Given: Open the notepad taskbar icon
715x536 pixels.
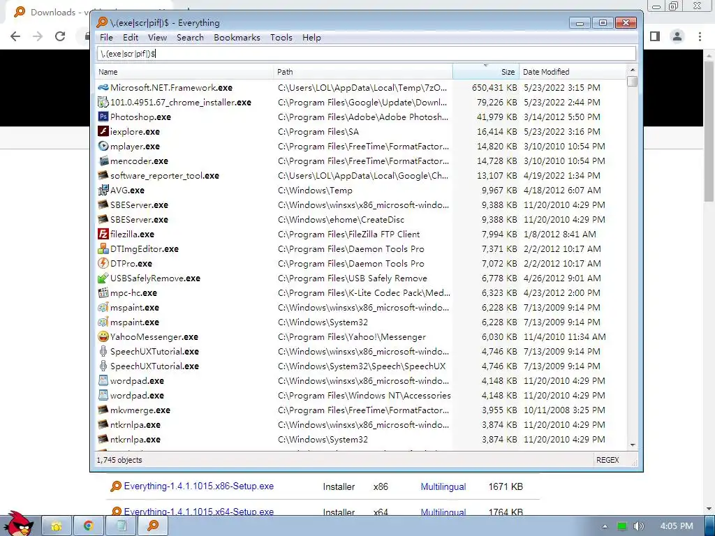Looking at the screenshot, I should point(121,526).
